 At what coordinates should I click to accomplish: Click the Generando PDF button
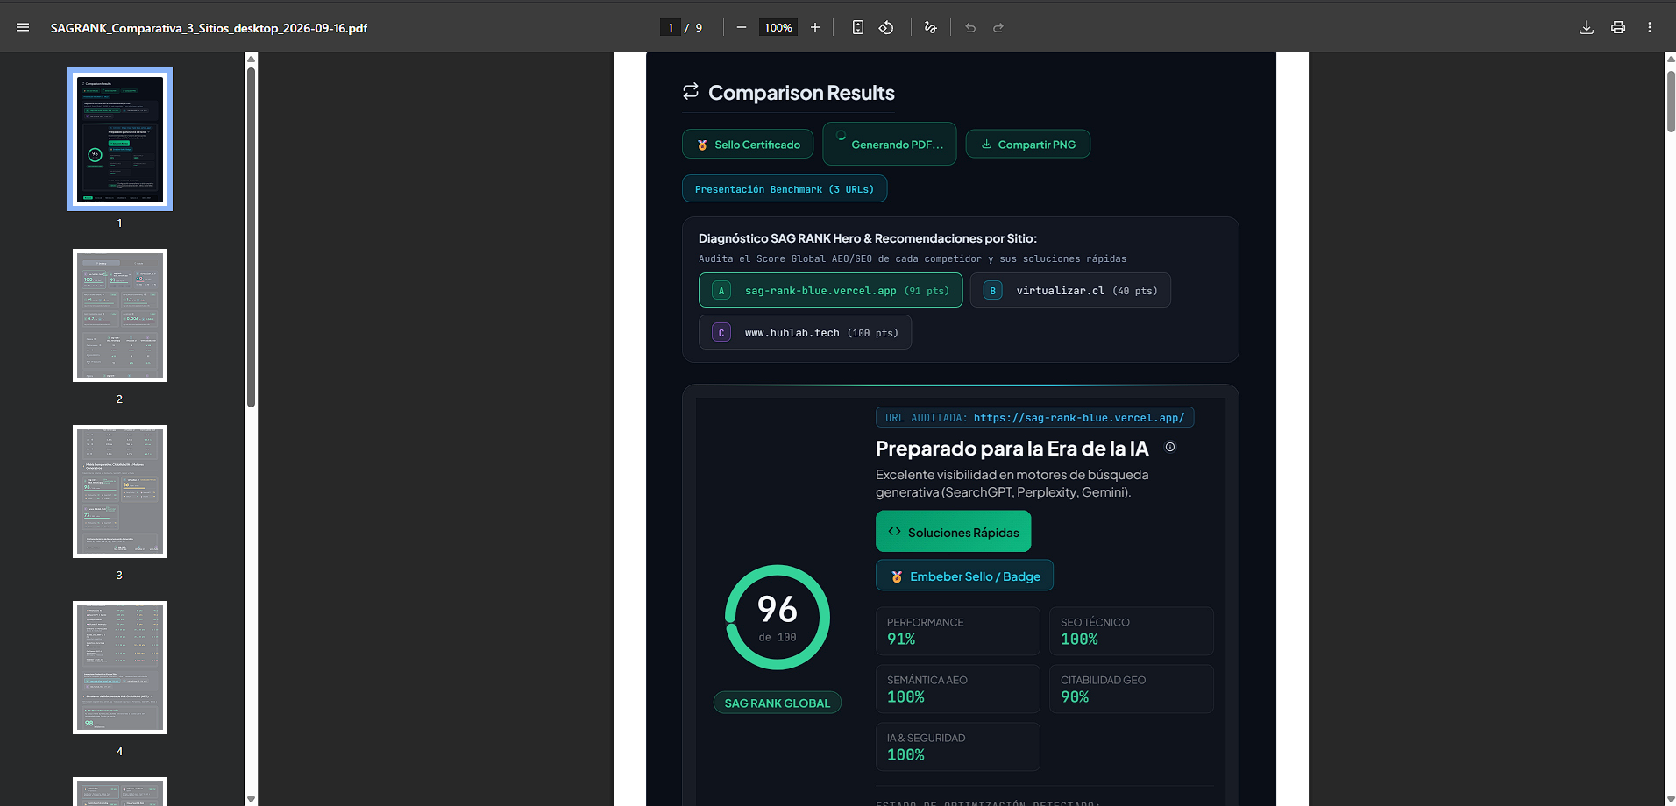pos(890,144)
